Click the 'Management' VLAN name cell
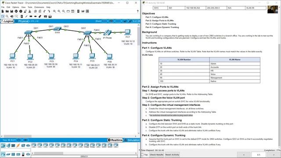This screenshot has height=158, width=281. click(x=235, y=78)
